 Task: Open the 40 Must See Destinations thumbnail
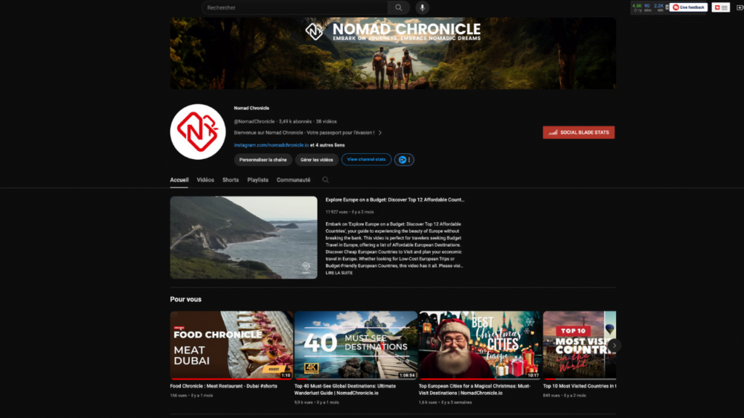pos(355,345)
